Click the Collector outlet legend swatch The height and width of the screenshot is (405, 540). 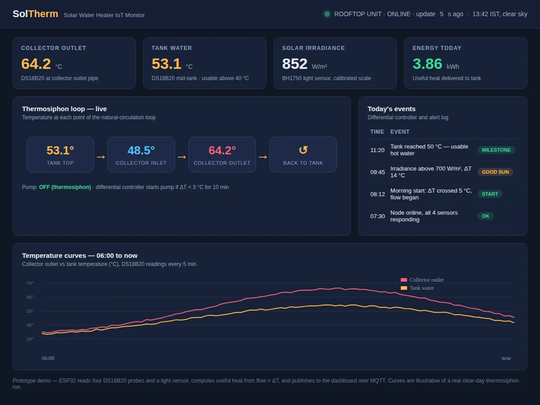(x=404, y=280)
